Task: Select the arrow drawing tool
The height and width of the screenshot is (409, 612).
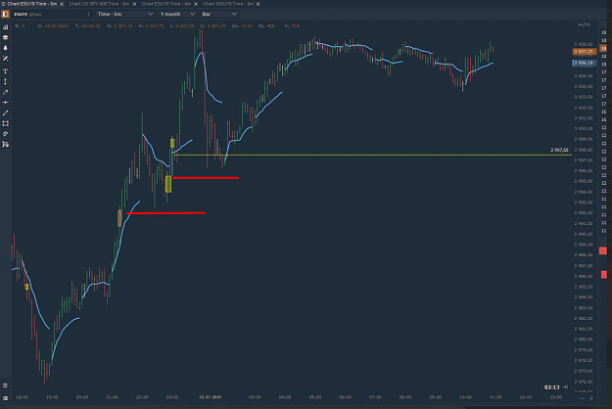Action: tap(6, 92)
